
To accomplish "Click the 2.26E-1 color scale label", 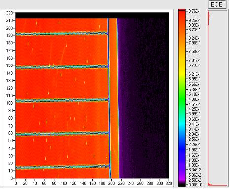I will click(x=195, y=145).
